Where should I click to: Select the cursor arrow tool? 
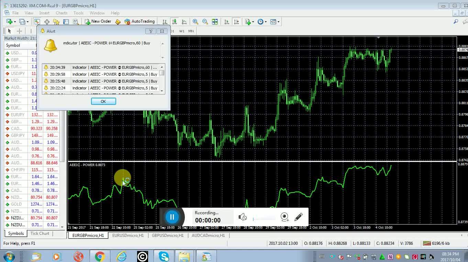[10, 31]
